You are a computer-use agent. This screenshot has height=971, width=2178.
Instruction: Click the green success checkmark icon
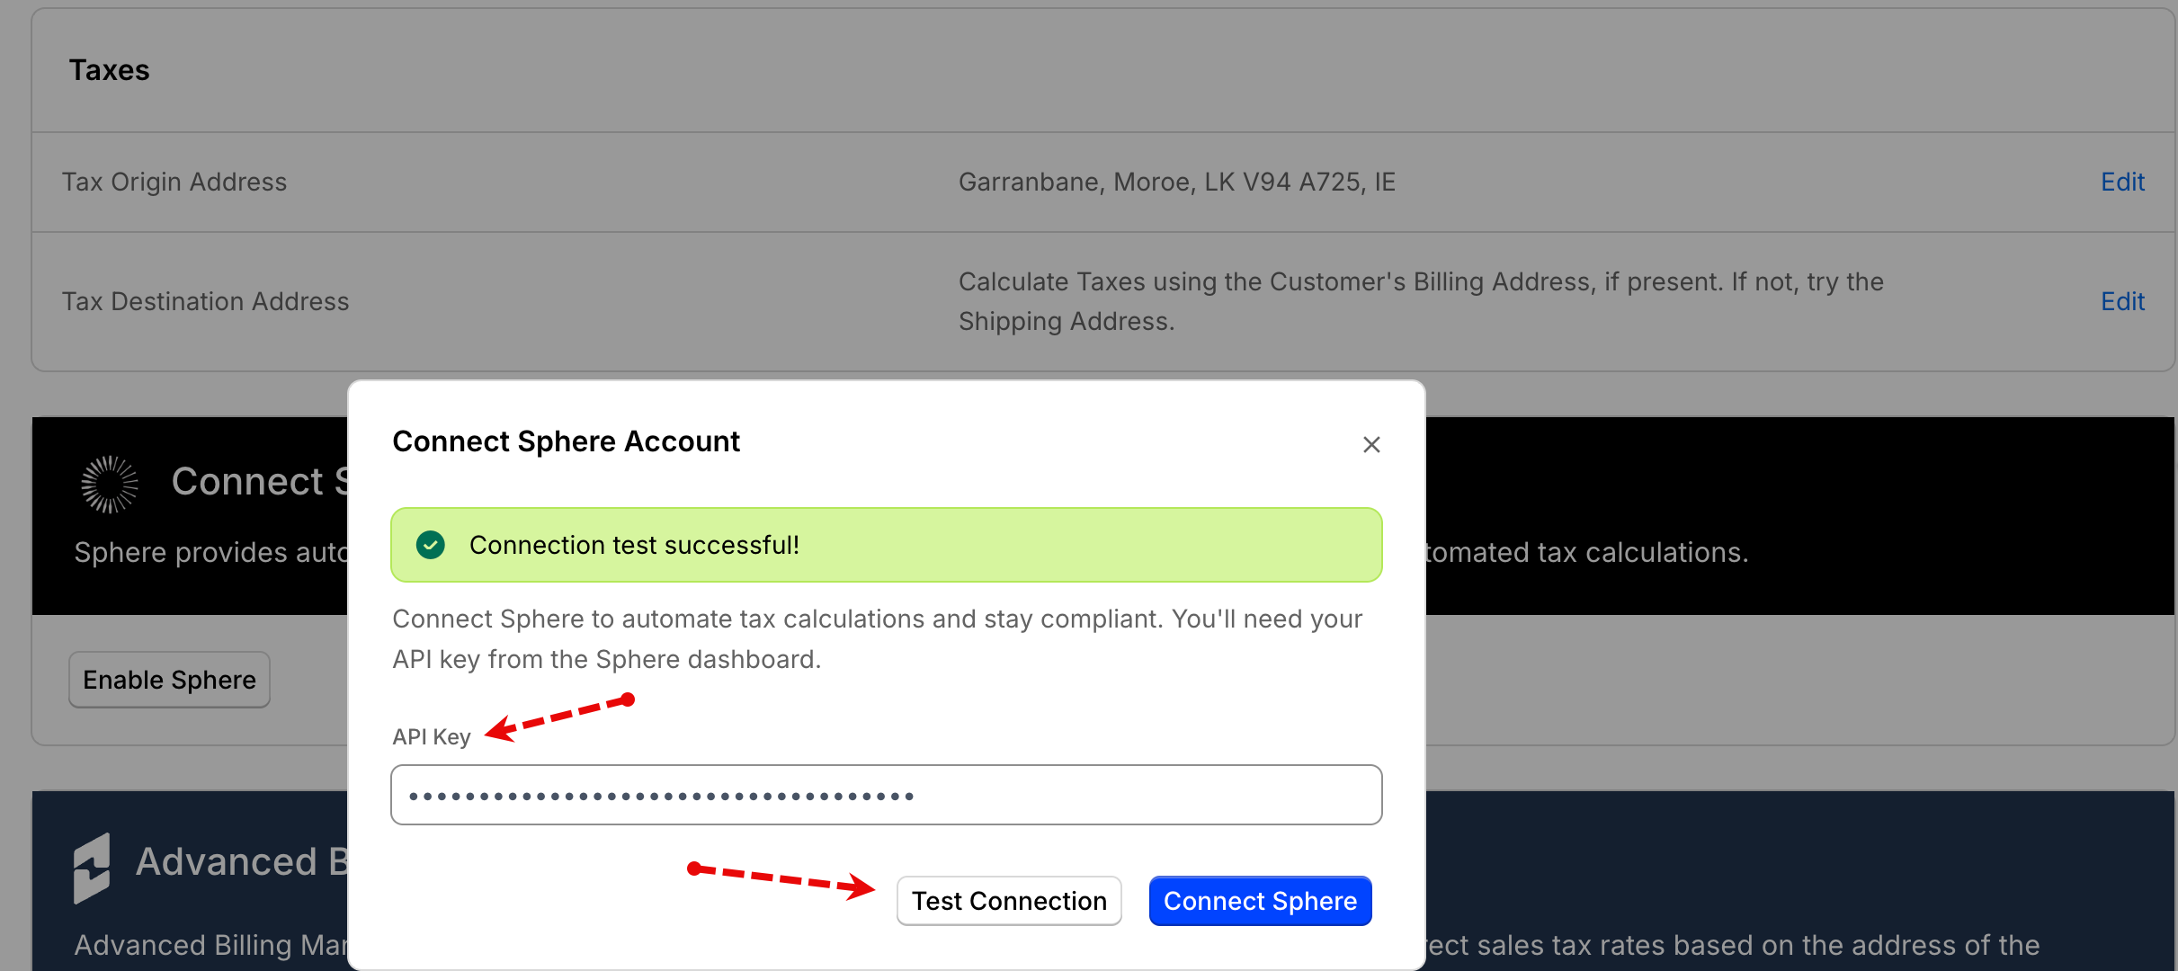tap(431, 545)
